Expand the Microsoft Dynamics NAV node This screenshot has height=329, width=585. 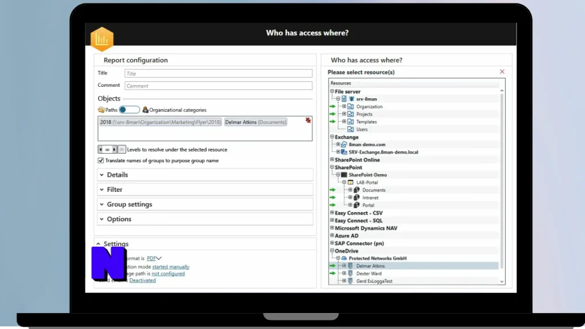(x=332, y=227)
